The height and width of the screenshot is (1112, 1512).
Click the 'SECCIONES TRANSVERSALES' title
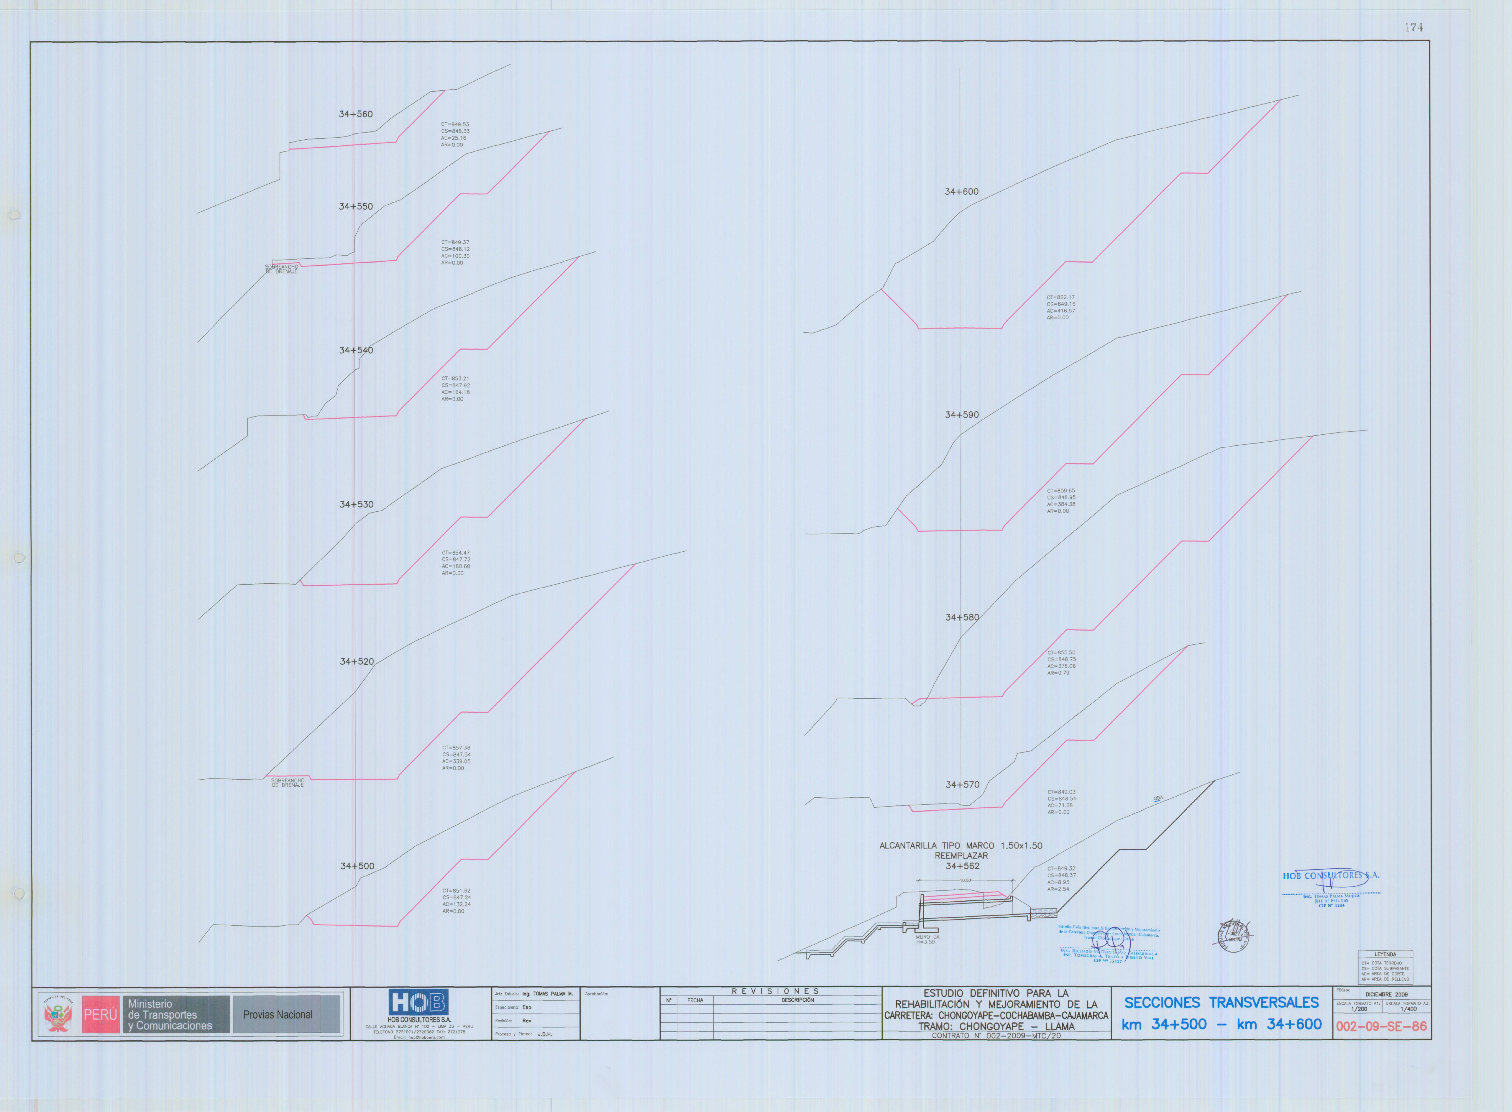tap(1221, 1003)
